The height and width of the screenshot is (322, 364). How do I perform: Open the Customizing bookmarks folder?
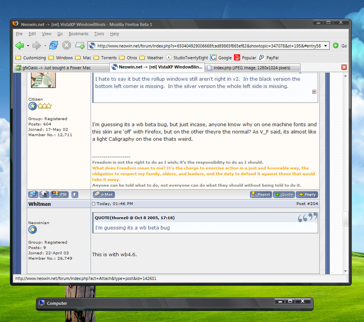(31, 58)
